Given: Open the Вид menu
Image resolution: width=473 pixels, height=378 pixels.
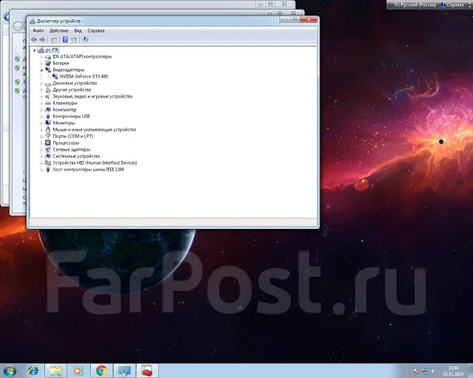Looking at the screenshot, I should 78,31.
